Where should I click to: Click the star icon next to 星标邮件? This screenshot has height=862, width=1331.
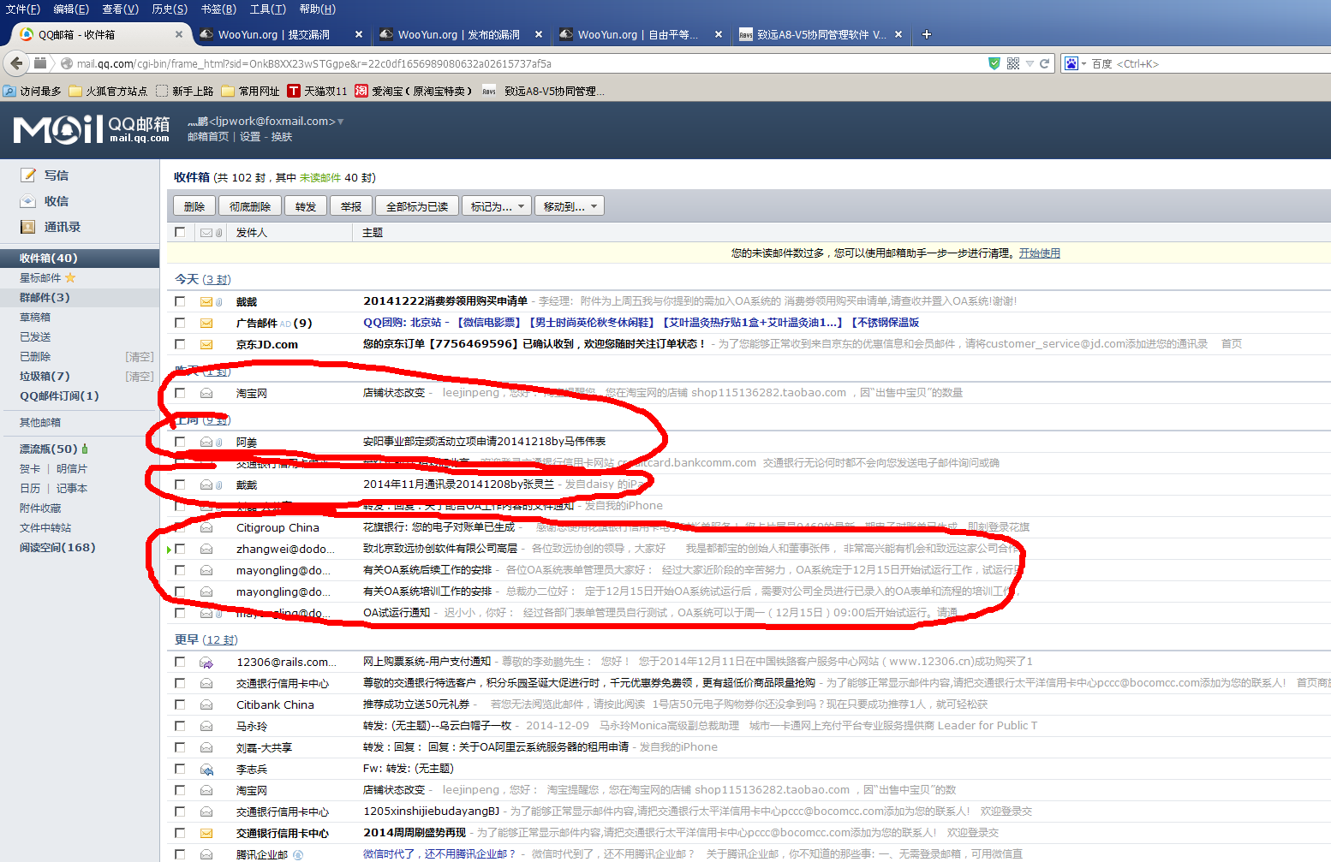click(x=70, y=277)
